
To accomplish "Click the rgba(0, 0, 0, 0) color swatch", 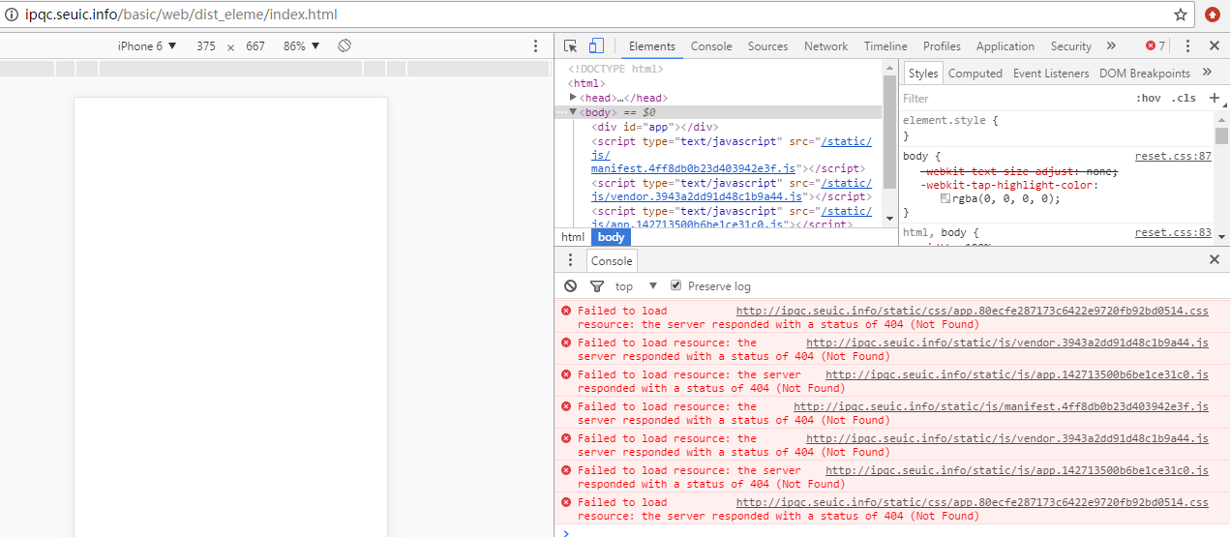I will pyautogui.click(x=945, y=198).
